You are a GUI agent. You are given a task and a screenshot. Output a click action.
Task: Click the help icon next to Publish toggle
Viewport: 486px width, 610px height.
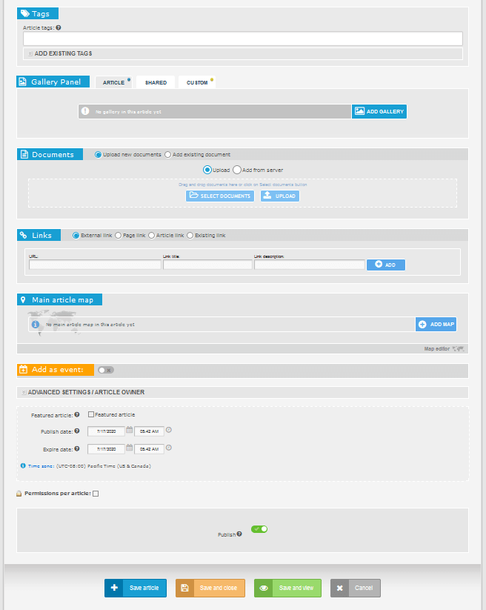[x=239, y=534]
